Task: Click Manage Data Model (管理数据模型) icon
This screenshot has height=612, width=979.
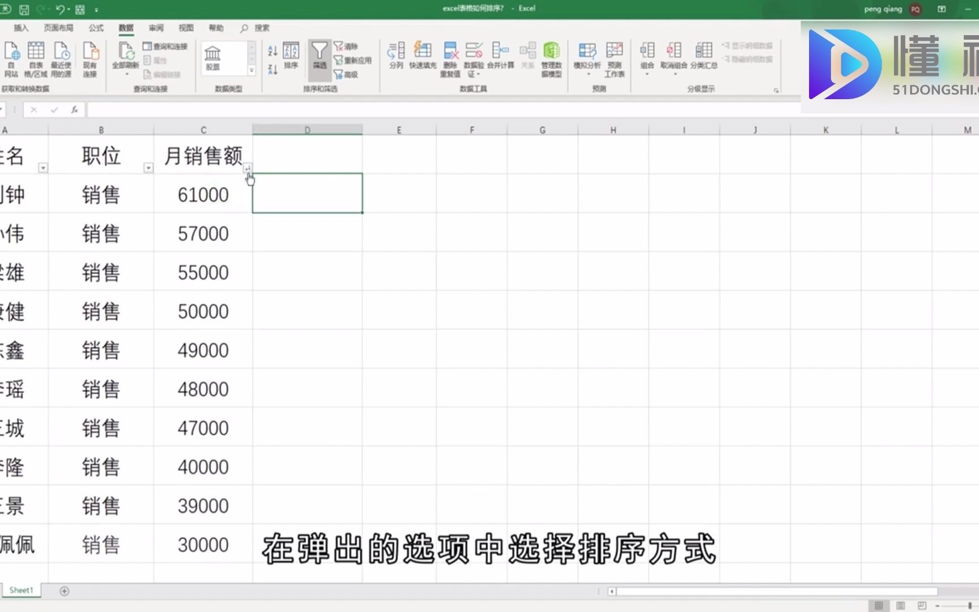Action: tap(551, 59)
